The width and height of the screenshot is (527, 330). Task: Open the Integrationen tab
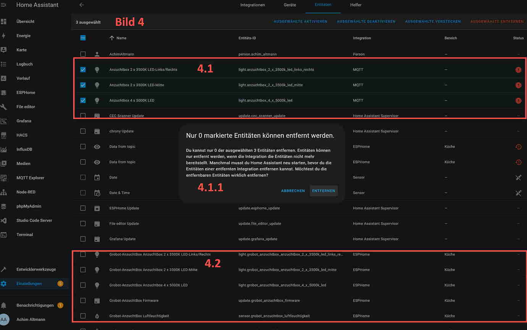click(x=252, y=5)
